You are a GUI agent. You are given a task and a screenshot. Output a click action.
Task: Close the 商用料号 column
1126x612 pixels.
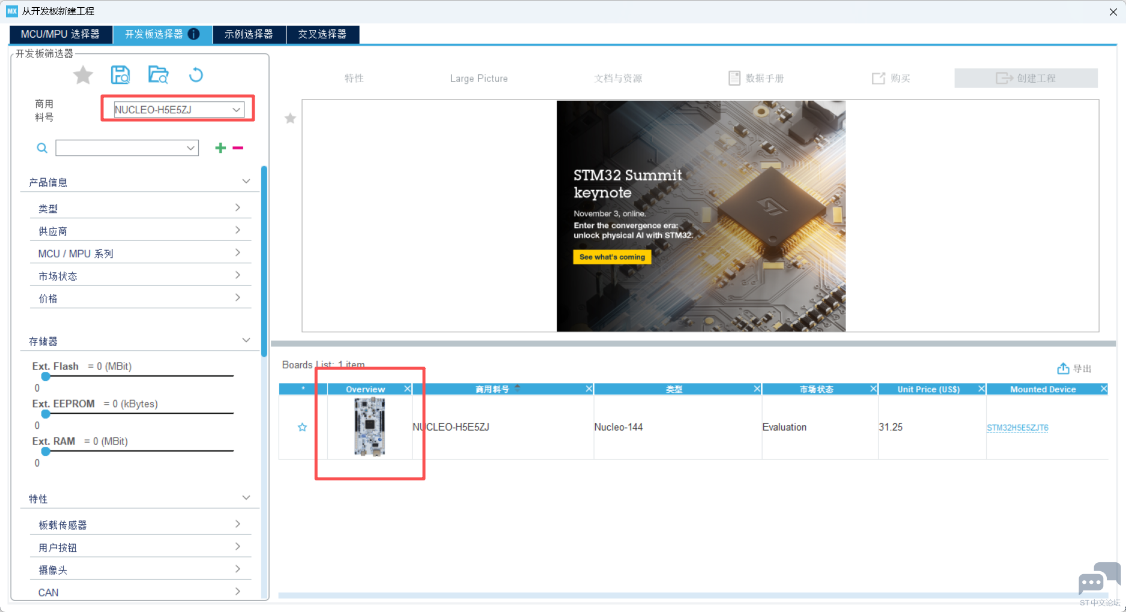point(589,389)
